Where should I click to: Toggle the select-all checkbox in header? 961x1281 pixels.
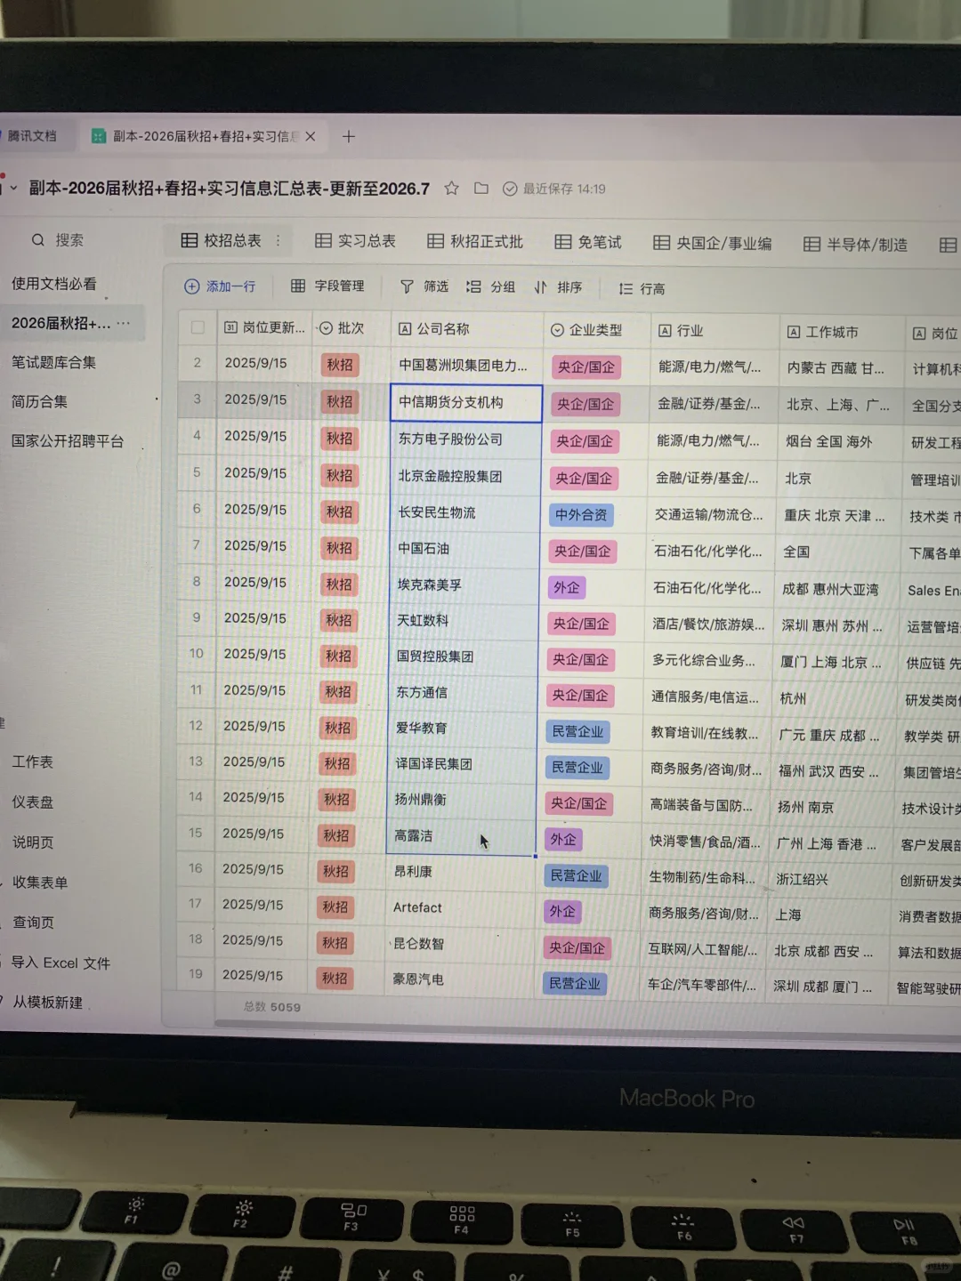(x=198, y=327)
